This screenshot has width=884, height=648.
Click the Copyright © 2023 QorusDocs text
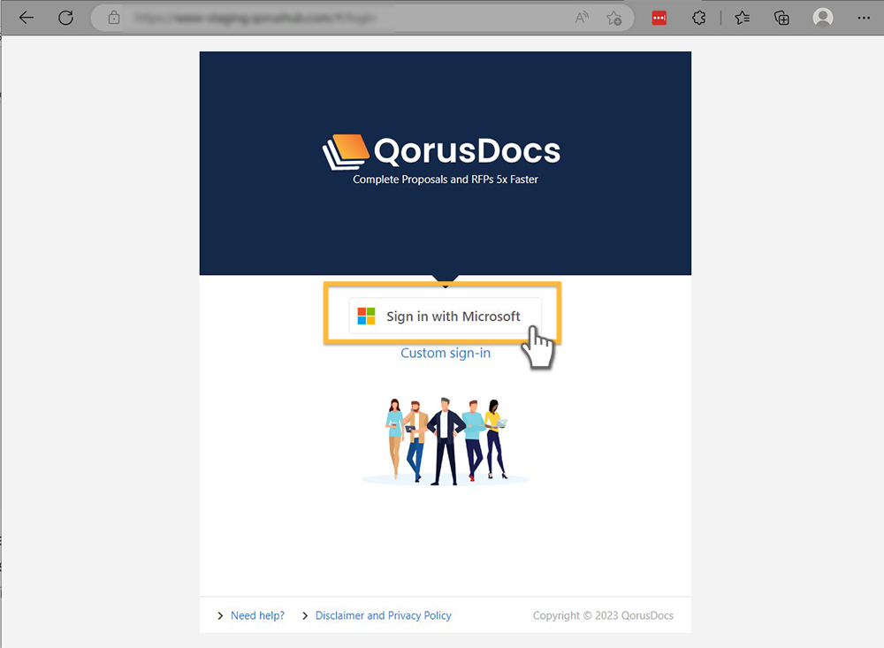click(x=603, y=615)
